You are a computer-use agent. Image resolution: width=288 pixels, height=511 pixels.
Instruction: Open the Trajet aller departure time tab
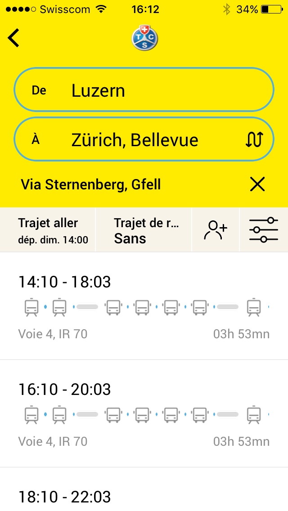tap(48, 230)
